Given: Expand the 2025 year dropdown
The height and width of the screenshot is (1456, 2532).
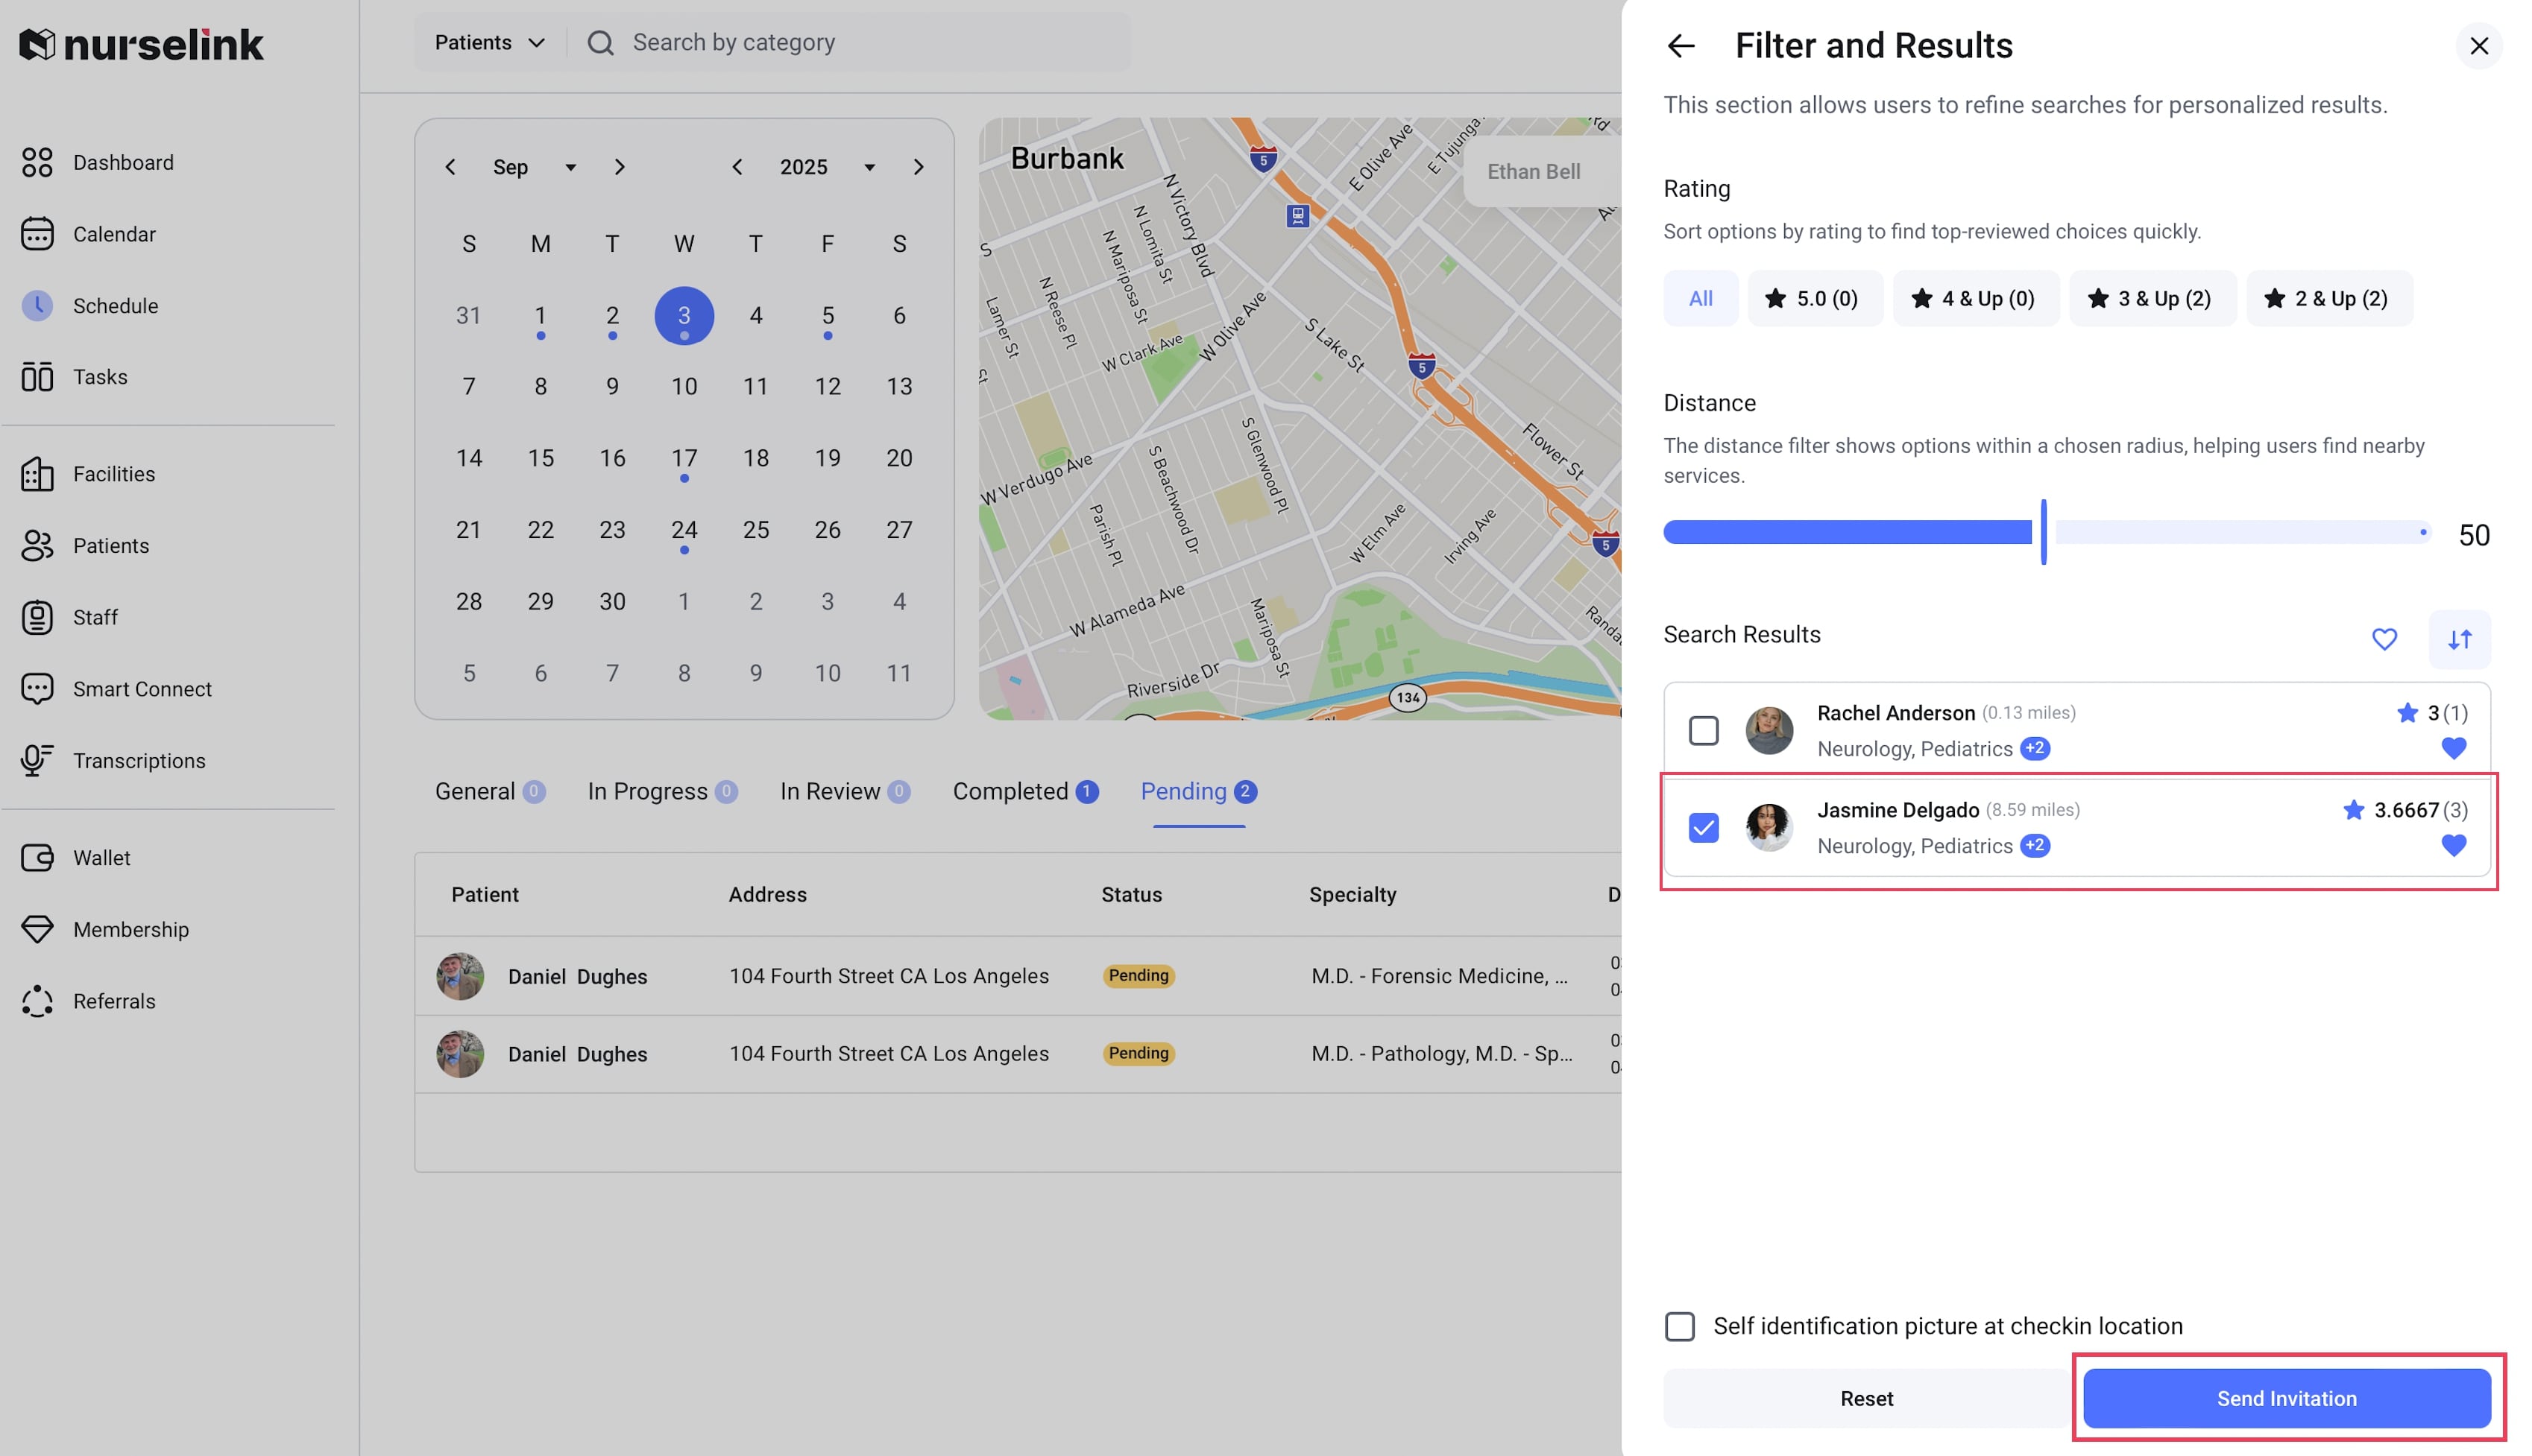Looking at the screenshot, I should (x=869, y=167).
